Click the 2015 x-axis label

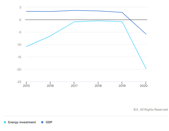click(x=26, y=85)
